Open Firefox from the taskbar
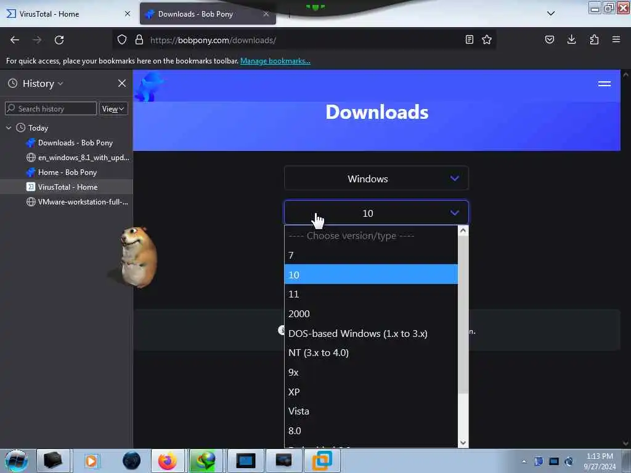The width and height of the screenshot is (631, 473). tap(168, 461)
